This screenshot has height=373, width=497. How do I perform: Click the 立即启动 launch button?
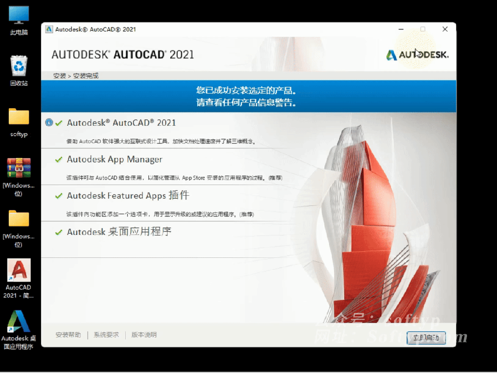click(x=426, y=338)
